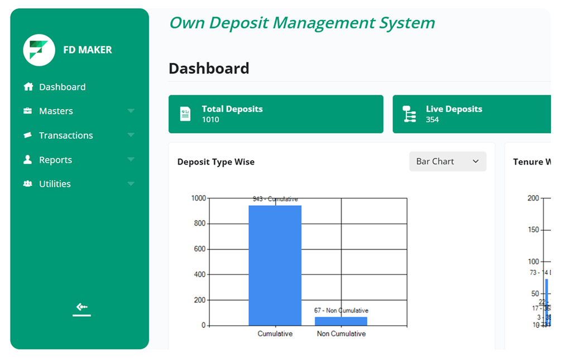Click the Reports person icon

28,160
